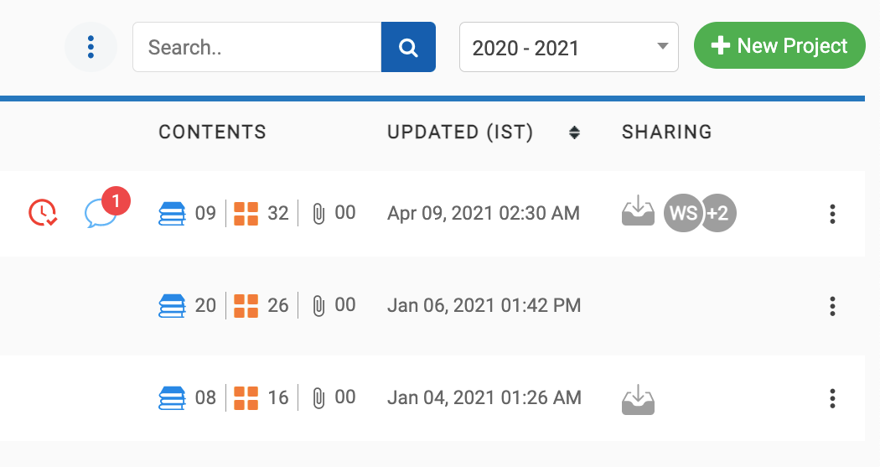Screen dimensions: 880x467
Task: Open the kebab menu for the Apr 09 project
Action: (x=832, y=214)
